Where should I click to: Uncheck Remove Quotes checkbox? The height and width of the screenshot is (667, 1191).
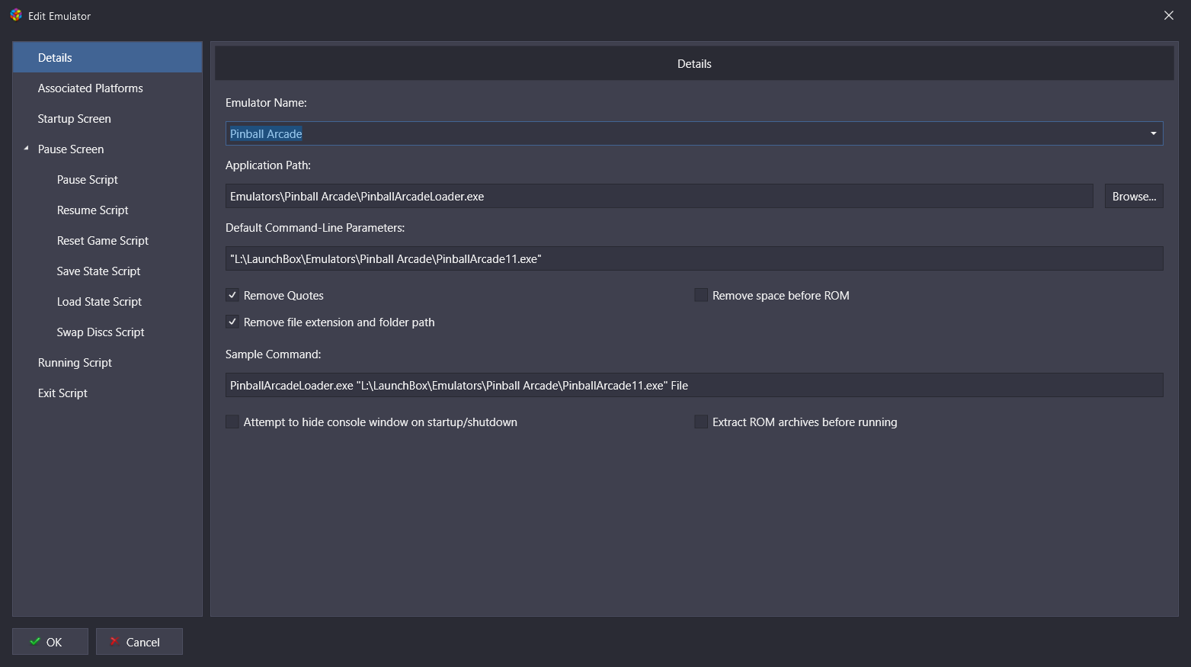[232, 295]
